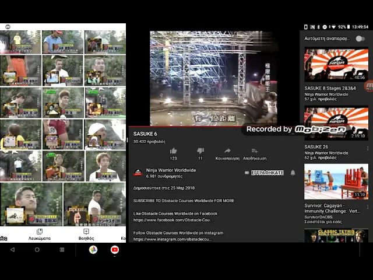Dislike the SASUKE 6 video
The width and height of the screenshot is (373, 280).
[x=200, y=150]
